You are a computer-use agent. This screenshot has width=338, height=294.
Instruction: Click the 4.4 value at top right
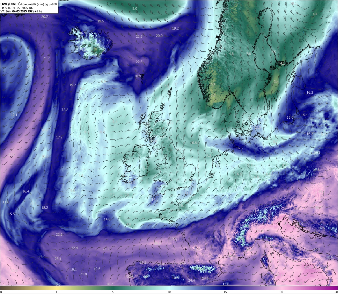315,14
